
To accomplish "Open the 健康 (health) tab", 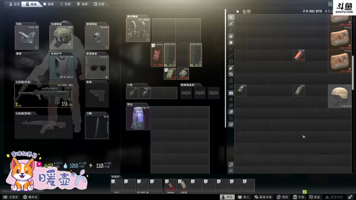I will (x=49, y=4).
